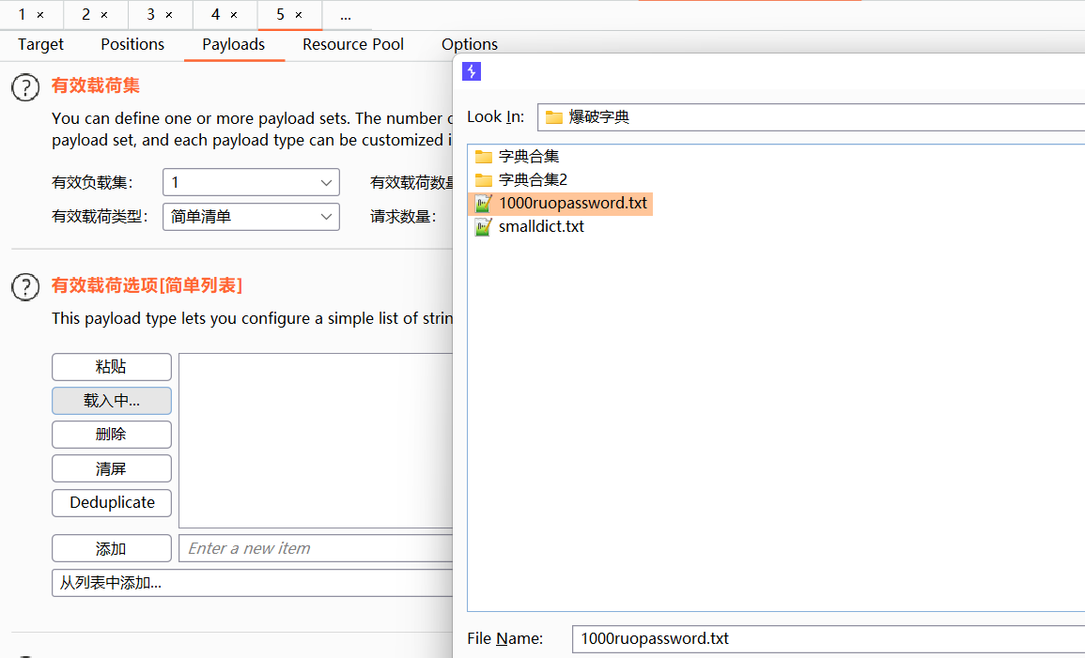Click the 清屏 clear button
This screenshot has height=658, width=1085.
[112, 468]
